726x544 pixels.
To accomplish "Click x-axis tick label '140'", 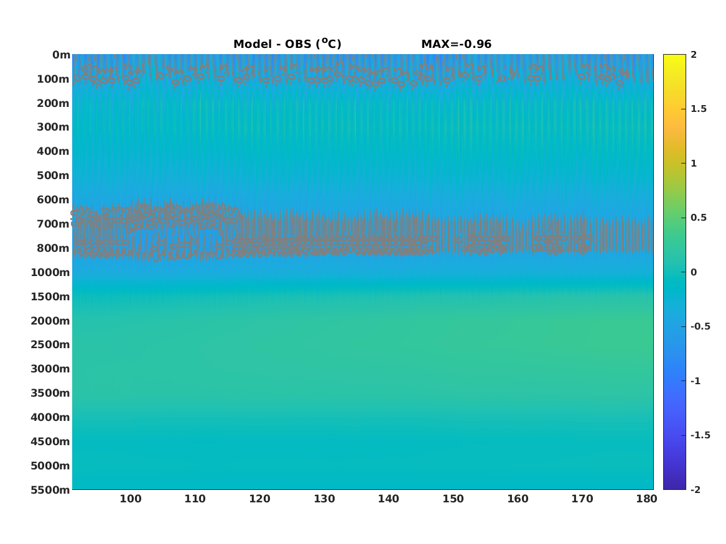I will click(388, 499).
